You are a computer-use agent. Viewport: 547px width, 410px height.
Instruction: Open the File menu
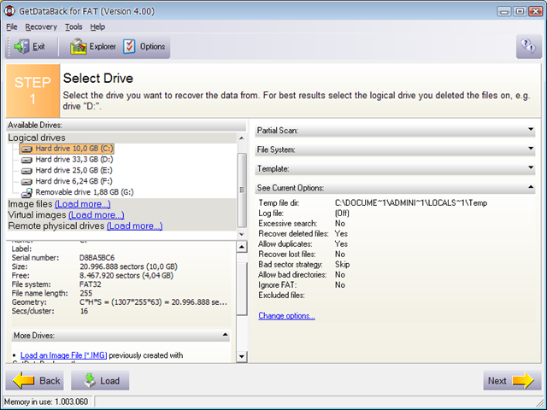click(11, 26)
